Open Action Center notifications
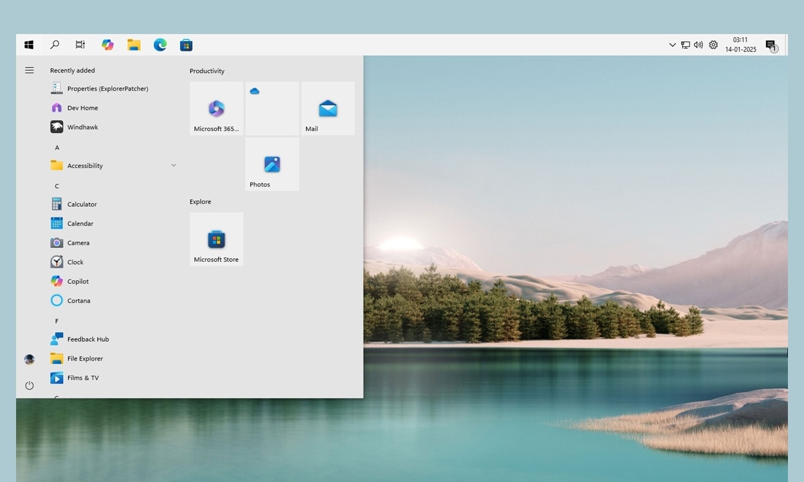804x482 pixels. (x=771, y=46)
